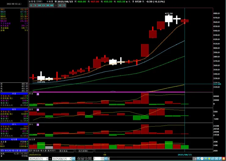Image resolution: width=226 pixels, height=161 pixels.
Task: Click the 投信持股(張) row in 投信 panel
Action: click(14, 114)
